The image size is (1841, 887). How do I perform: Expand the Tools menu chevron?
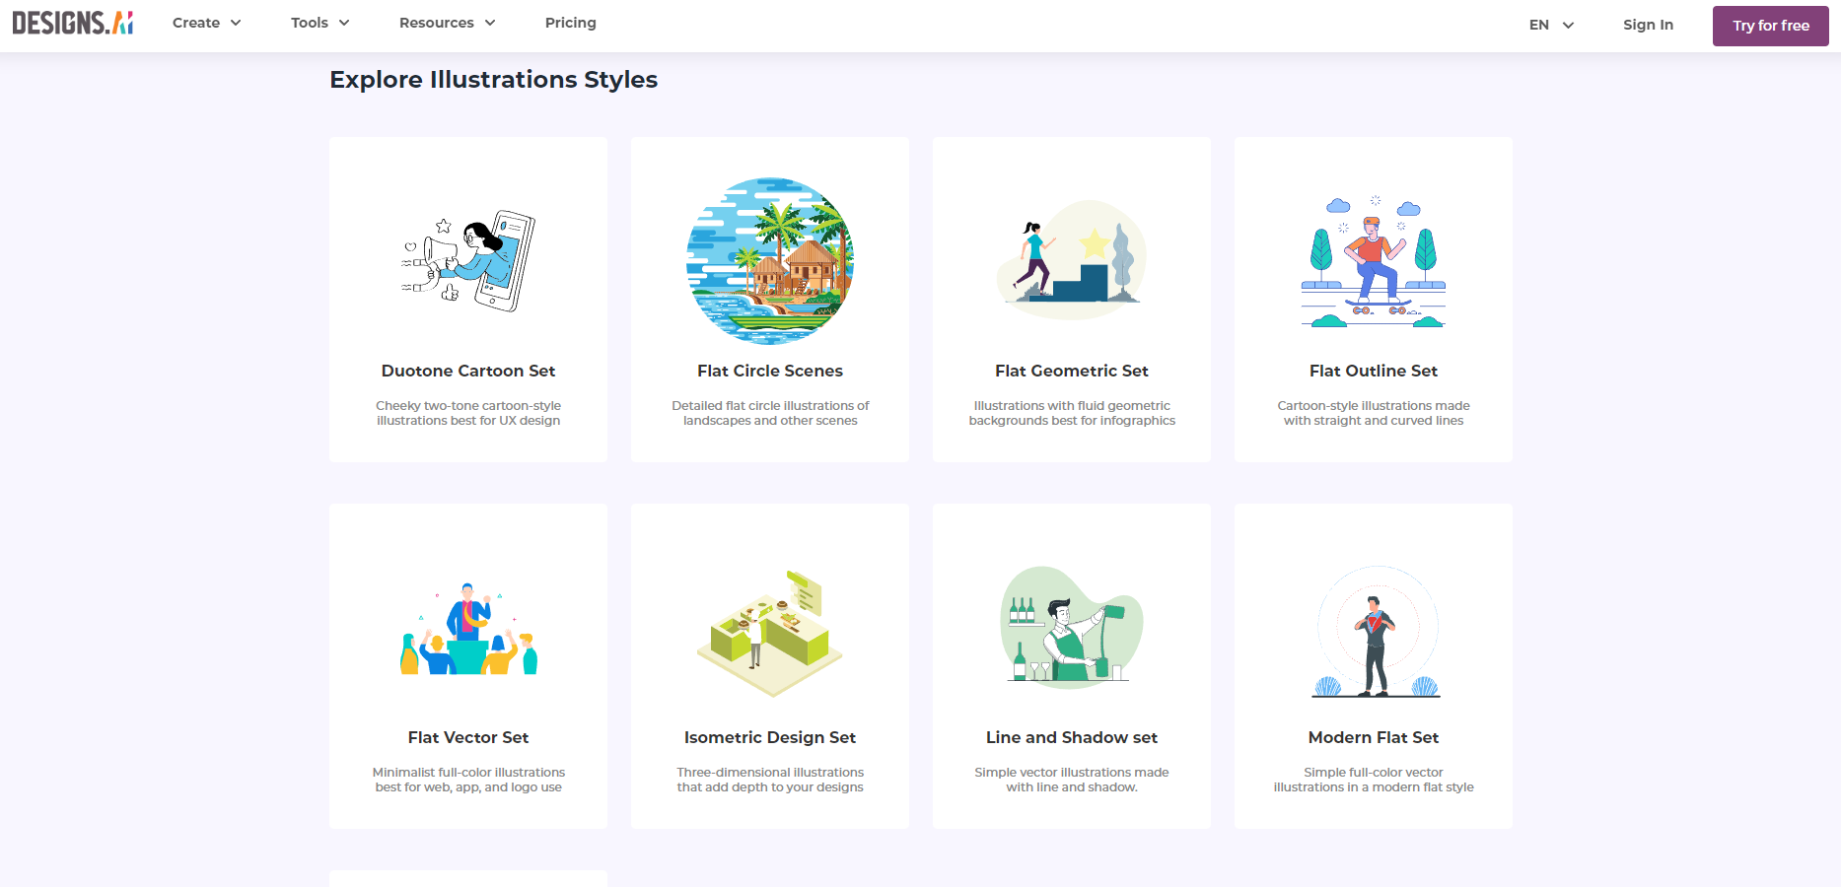[x=343, y=22]
